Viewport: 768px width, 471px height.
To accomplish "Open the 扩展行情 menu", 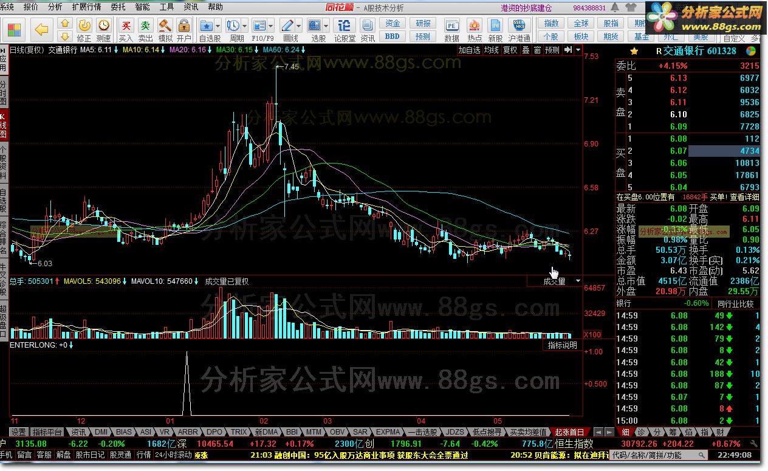I will pyautogui.click(x=86, y=7).
